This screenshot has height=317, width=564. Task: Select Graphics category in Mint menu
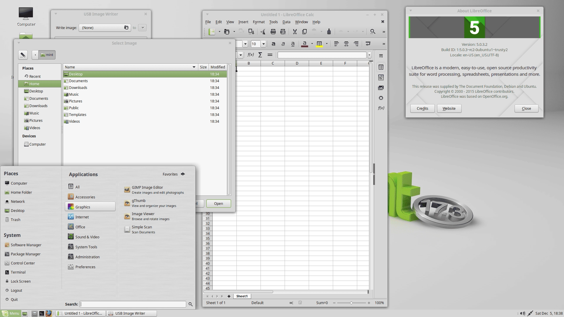pos(90,207)
